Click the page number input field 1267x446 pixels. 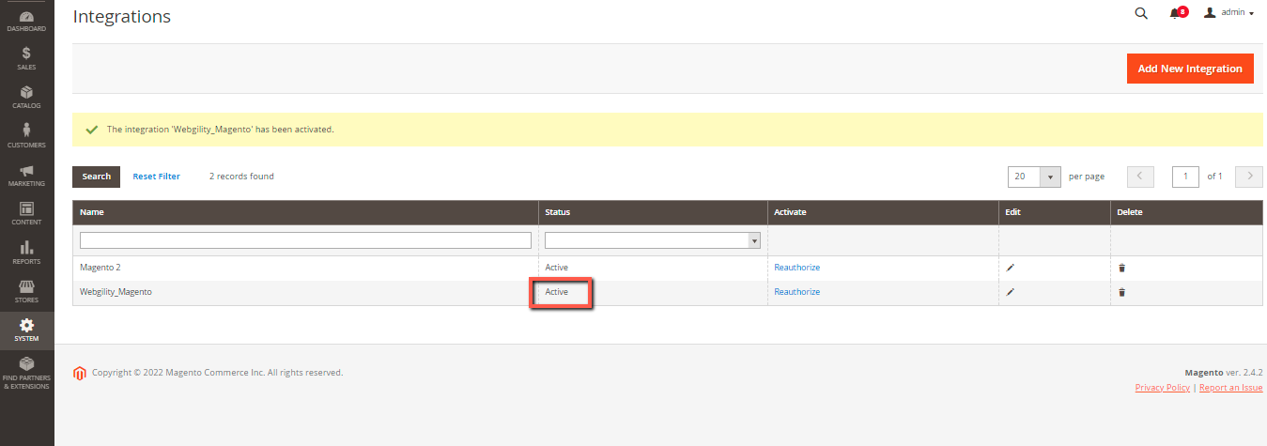coord(1185,177)
